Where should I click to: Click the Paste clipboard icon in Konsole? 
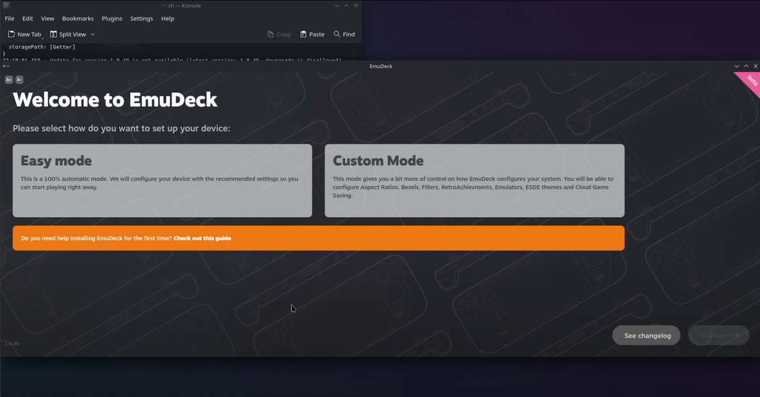[x=303, y=34]
